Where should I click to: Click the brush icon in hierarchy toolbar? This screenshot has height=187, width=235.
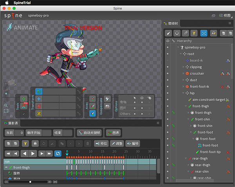tap(168, 33)
